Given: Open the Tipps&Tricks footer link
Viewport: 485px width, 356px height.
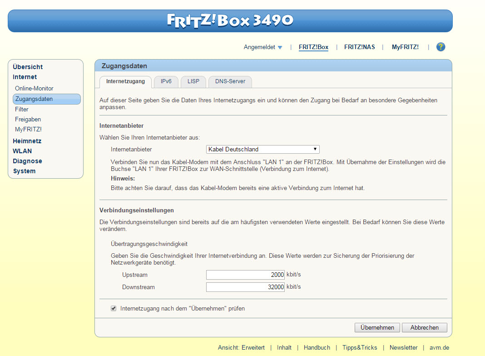Looking at the screenshot, I should pos(360,348).
